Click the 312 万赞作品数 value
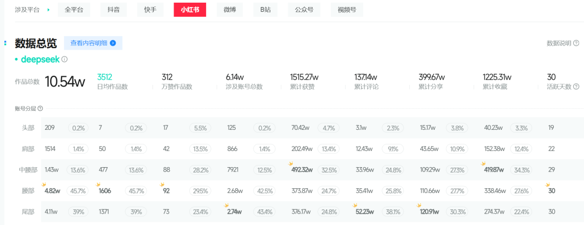584x225 pixels. (x=167, y=77)
